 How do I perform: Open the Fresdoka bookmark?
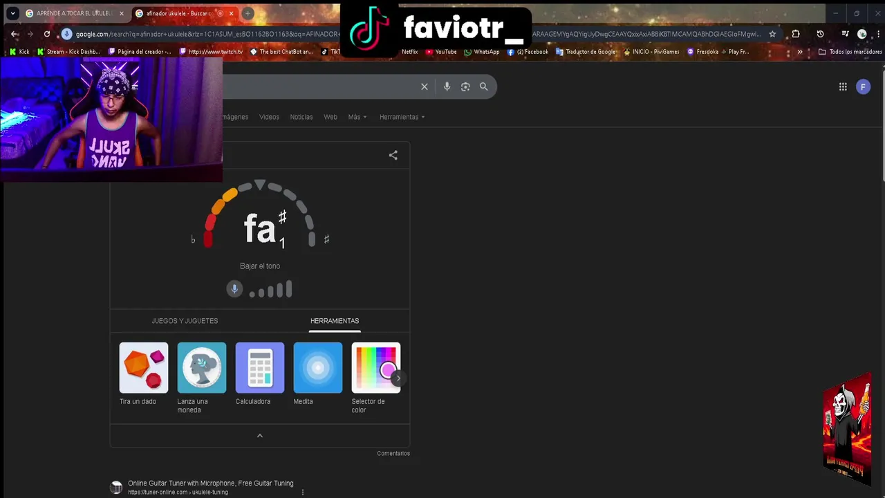[x=702, y=52]
